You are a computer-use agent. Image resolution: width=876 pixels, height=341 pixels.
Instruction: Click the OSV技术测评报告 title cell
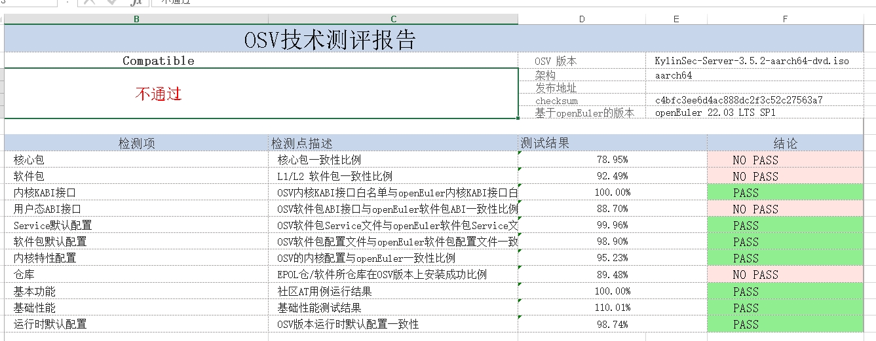point(330,41)
